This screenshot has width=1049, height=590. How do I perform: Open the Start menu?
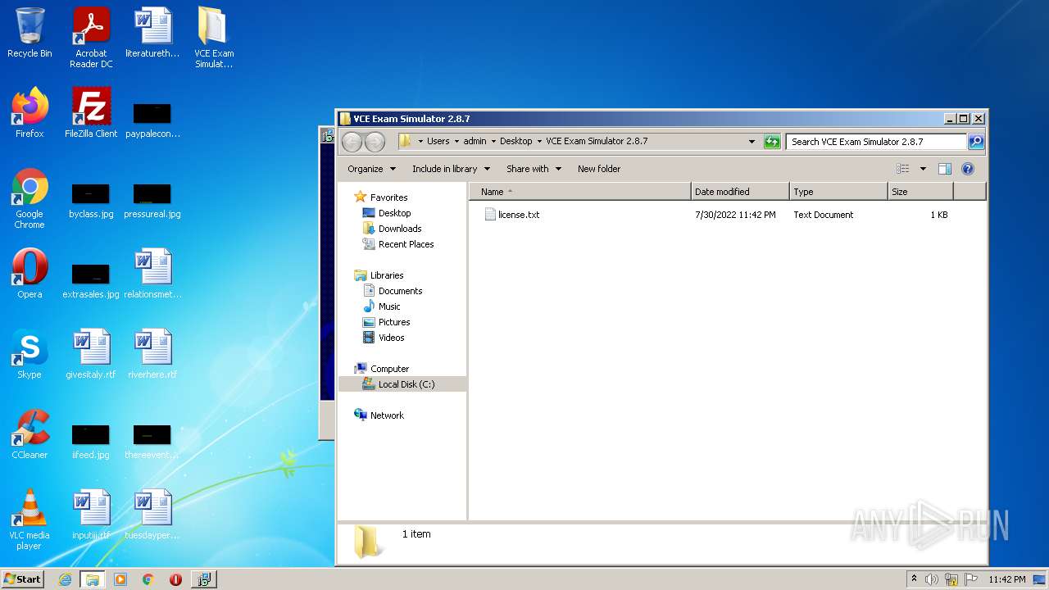[x=22, y=579]
